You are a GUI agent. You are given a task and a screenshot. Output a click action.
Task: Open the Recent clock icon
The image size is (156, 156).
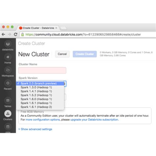(x=8, y=83)
